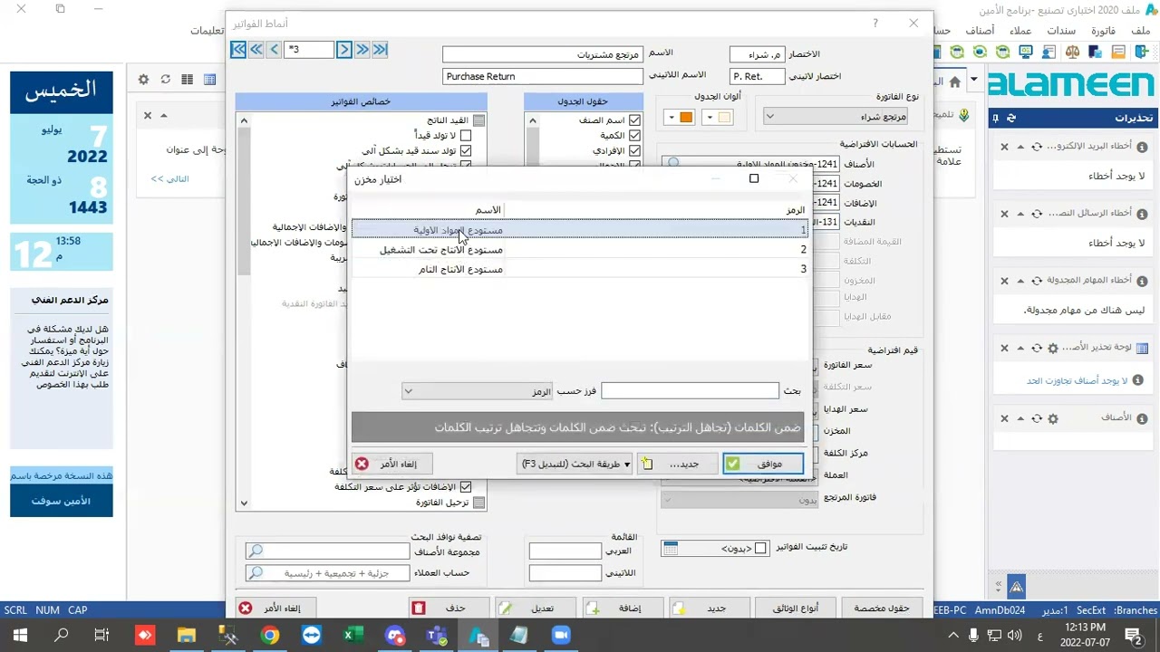
Task: Click the Latin name field 'Purchase Return'
Action: [x=542, y=77]
